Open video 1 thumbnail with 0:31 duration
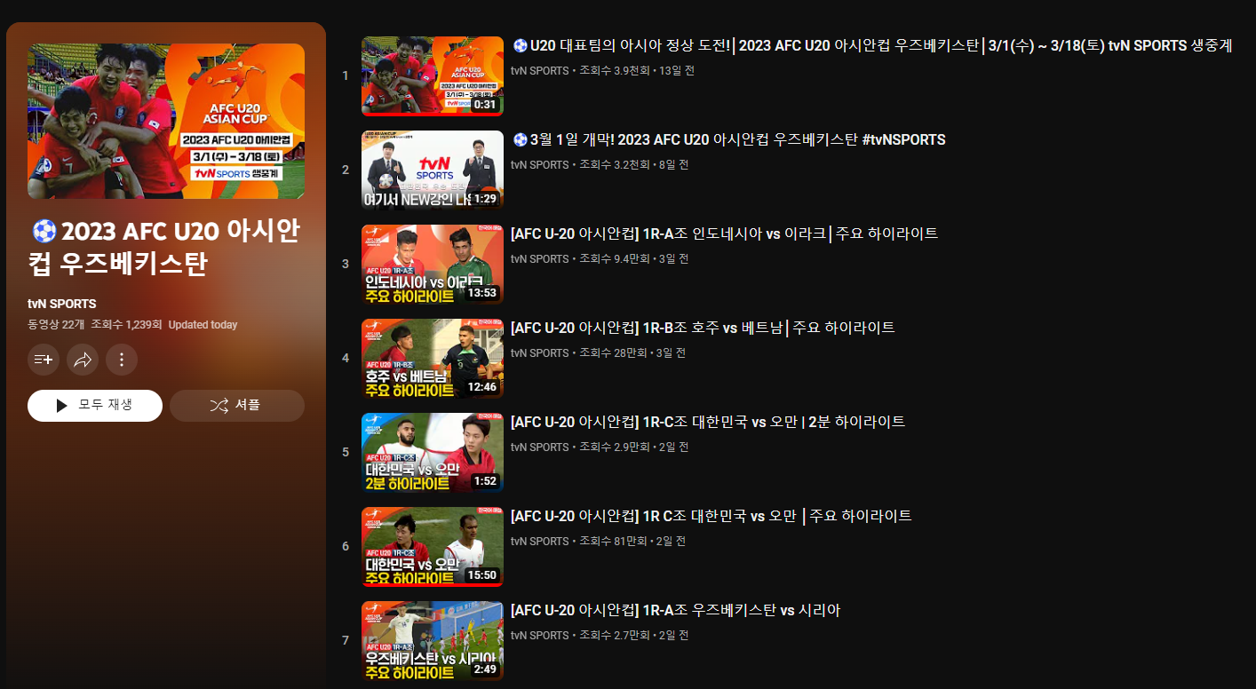 coord(433,76)
